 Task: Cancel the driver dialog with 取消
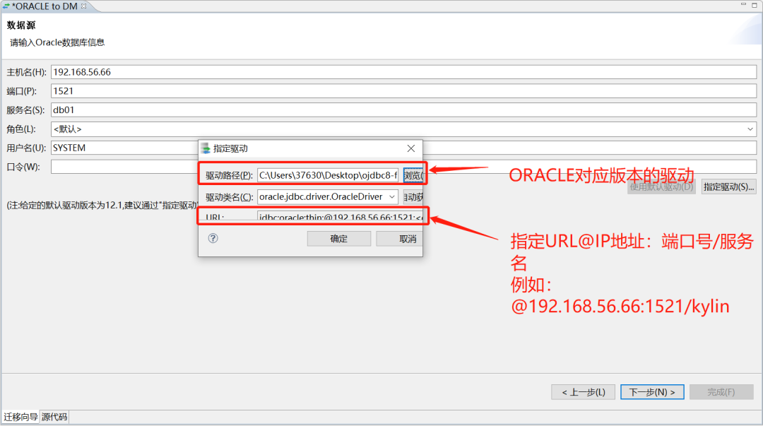tap(399, 239)
